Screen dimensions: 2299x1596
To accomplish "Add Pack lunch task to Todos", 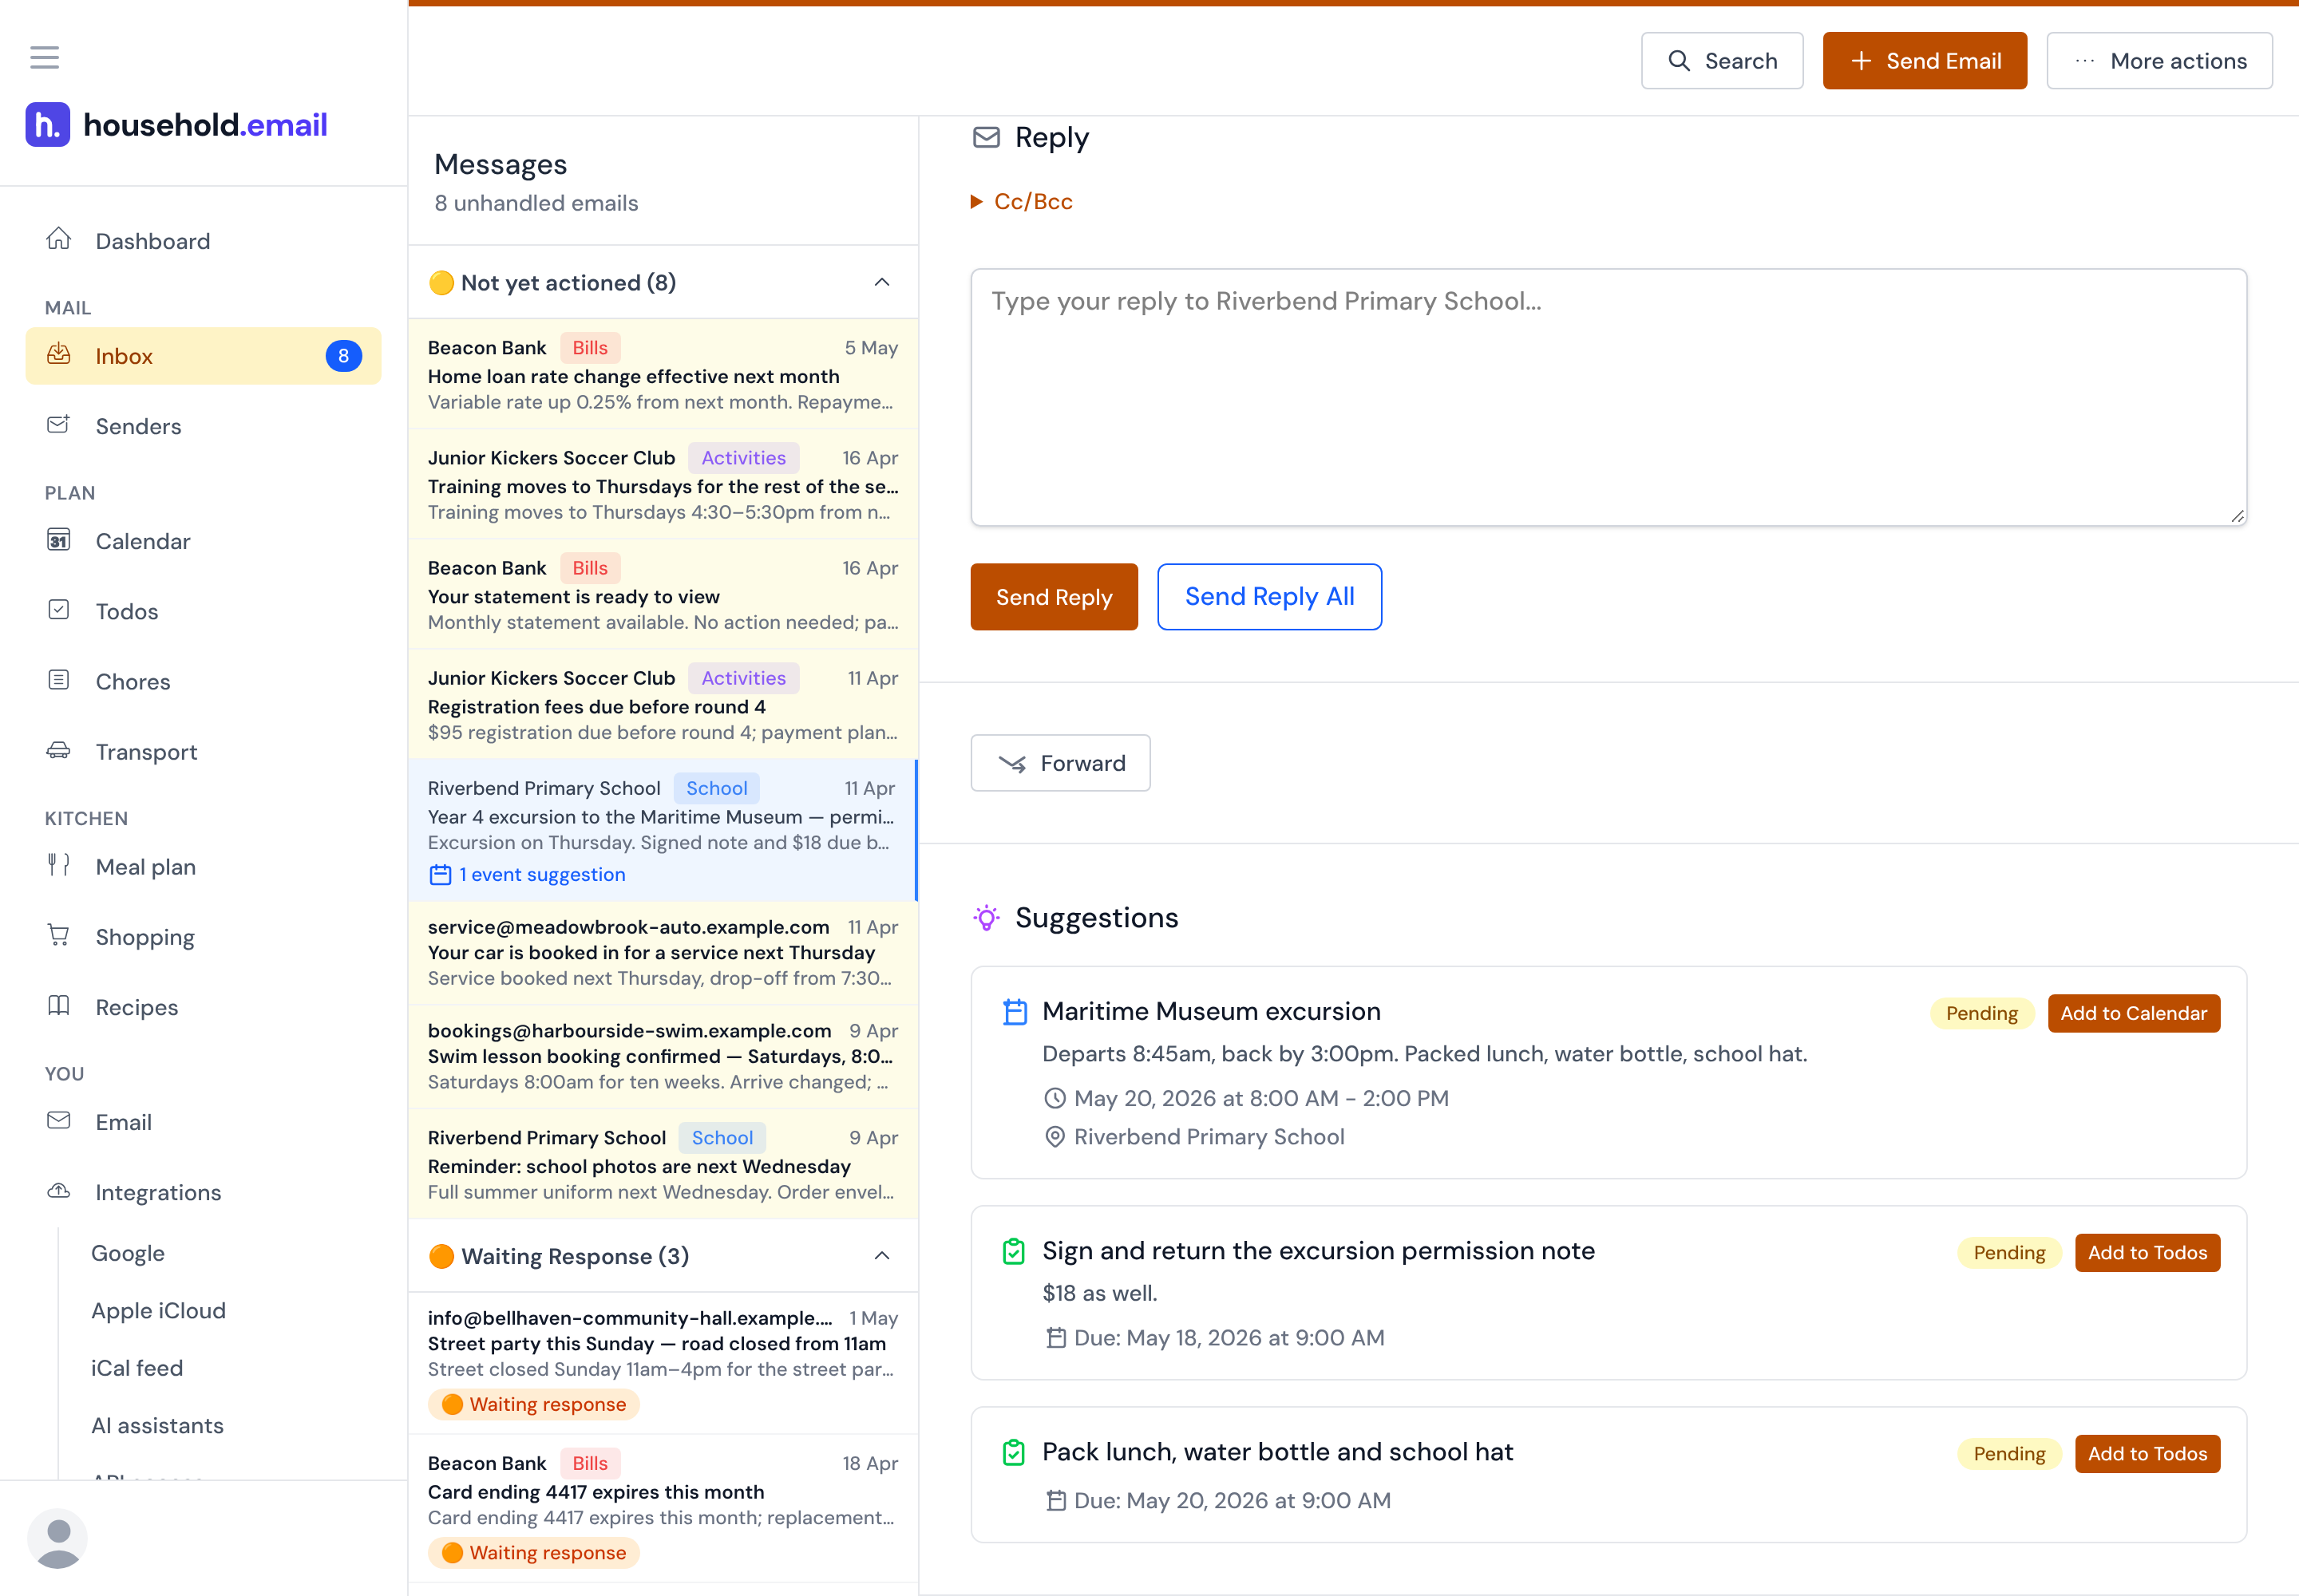I will (2147, 1454).
